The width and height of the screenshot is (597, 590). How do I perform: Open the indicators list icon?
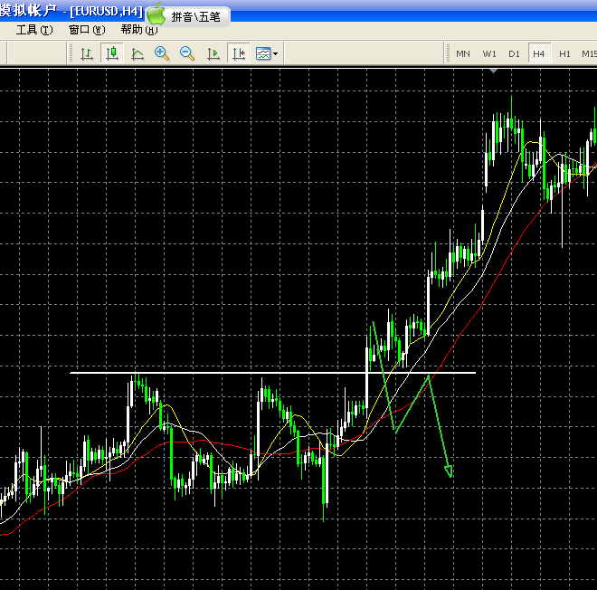coord(263,53)
